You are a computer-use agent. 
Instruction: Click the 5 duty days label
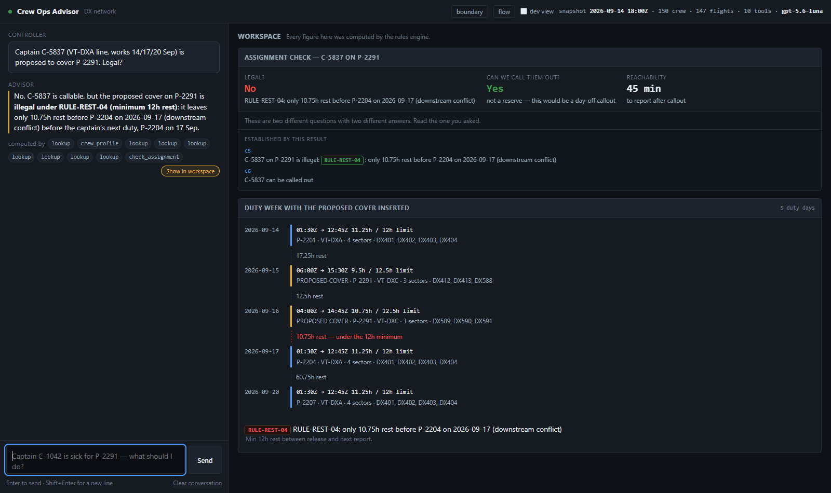click(x=797, y=208)
